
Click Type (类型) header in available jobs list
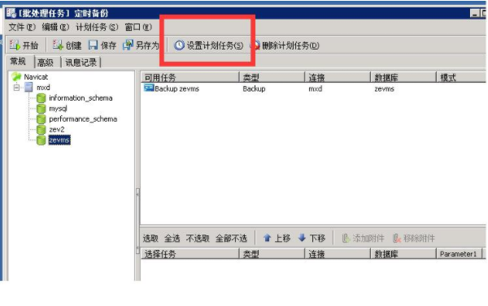(x=272, y=77)
